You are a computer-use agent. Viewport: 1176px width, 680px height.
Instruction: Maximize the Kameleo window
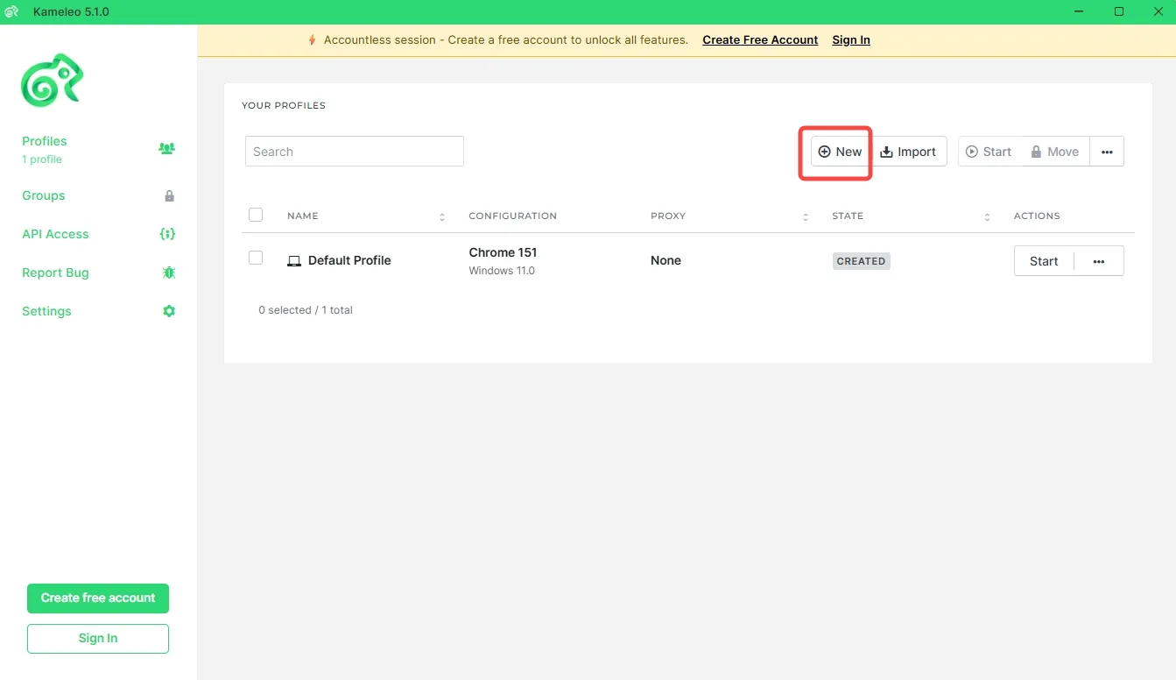[1119, 11]
